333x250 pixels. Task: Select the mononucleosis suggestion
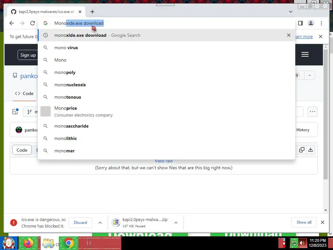[x=166, y=85]
